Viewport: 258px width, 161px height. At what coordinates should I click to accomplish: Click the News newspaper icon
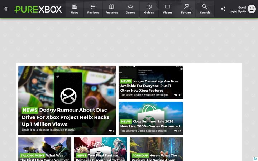click(75, 6)
